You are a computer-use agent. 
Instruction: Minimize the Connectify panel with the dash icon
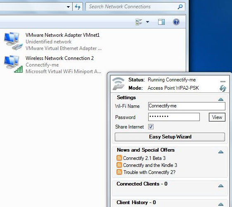(223, 81)
